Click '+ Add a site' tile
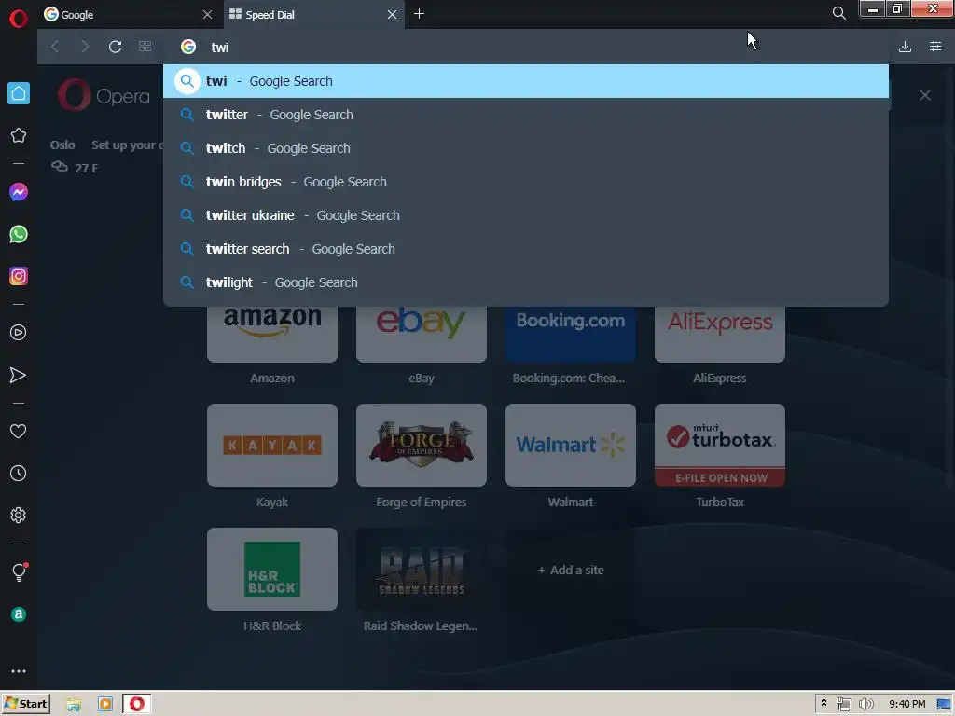The height and width of the screenshot is (716, 955). 571,570
